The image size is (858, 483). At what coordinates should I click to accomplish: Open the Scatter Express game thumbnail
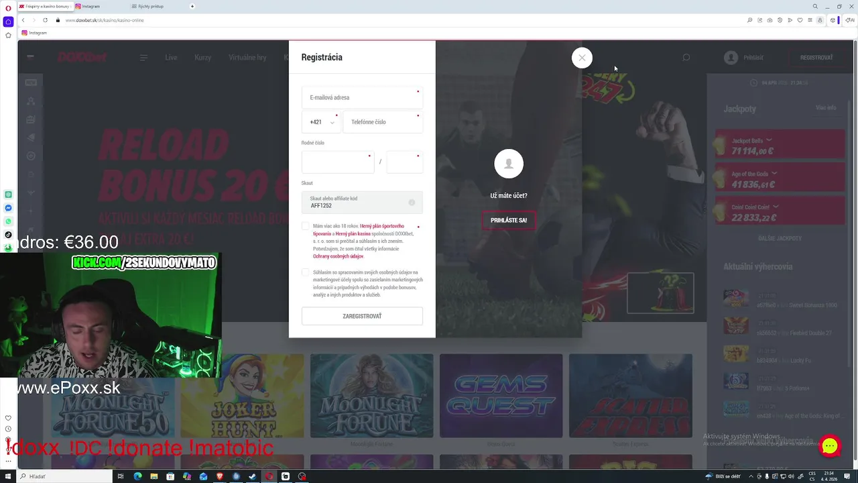click(x=630, y=396)
